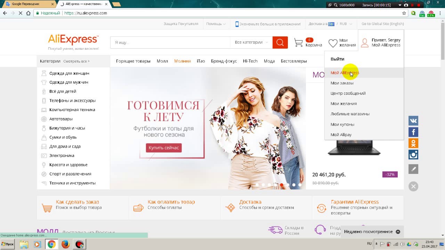
Task: Open Экономьте больше в приложении link
Action: (x=268, y=24)
